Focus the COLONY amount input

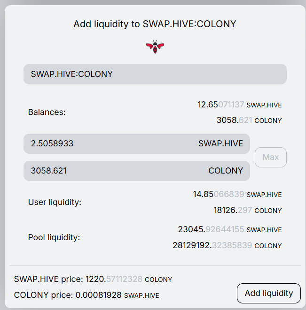[108, 171]
